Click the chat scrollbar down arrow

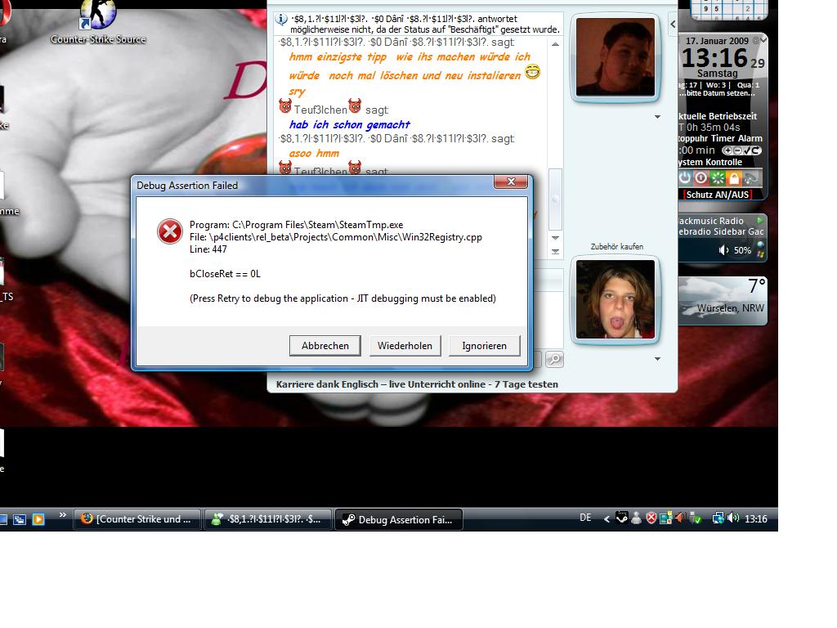(555, 238)
